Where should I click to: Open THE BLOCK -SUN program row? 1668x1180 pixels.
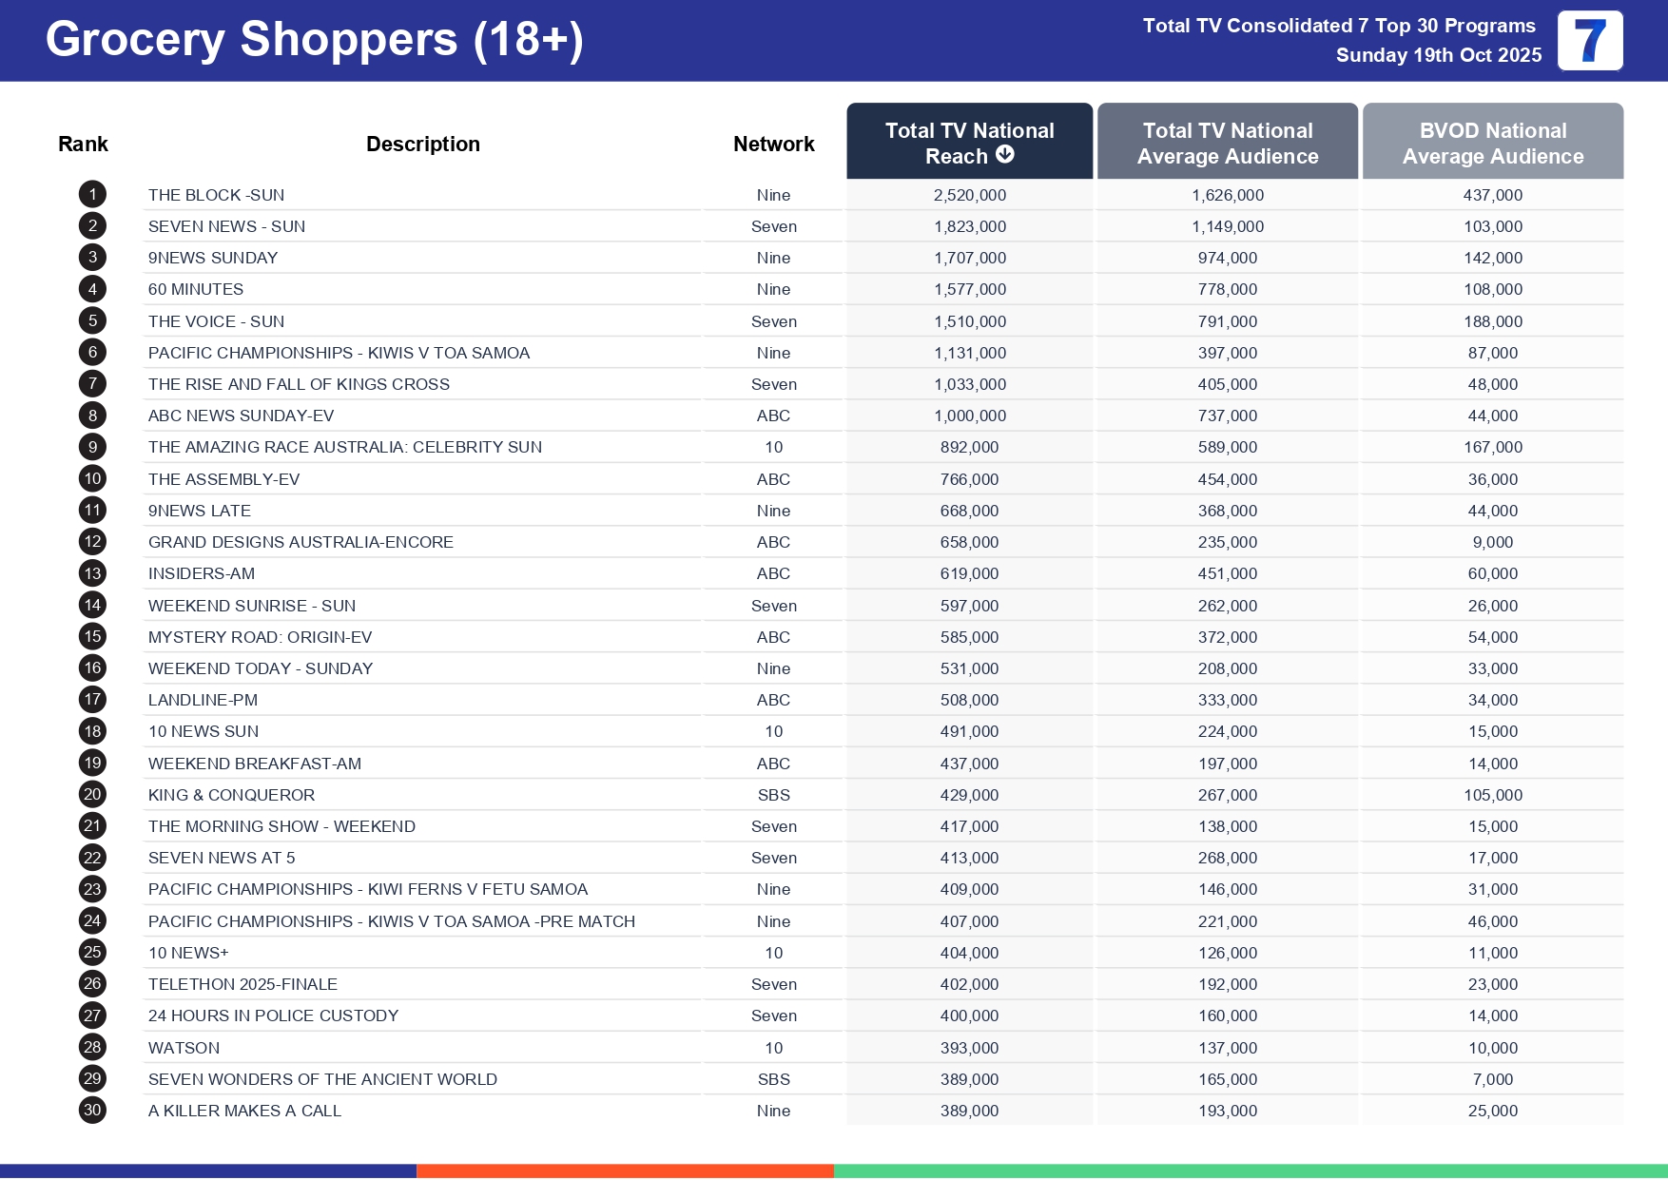[216, 195]
